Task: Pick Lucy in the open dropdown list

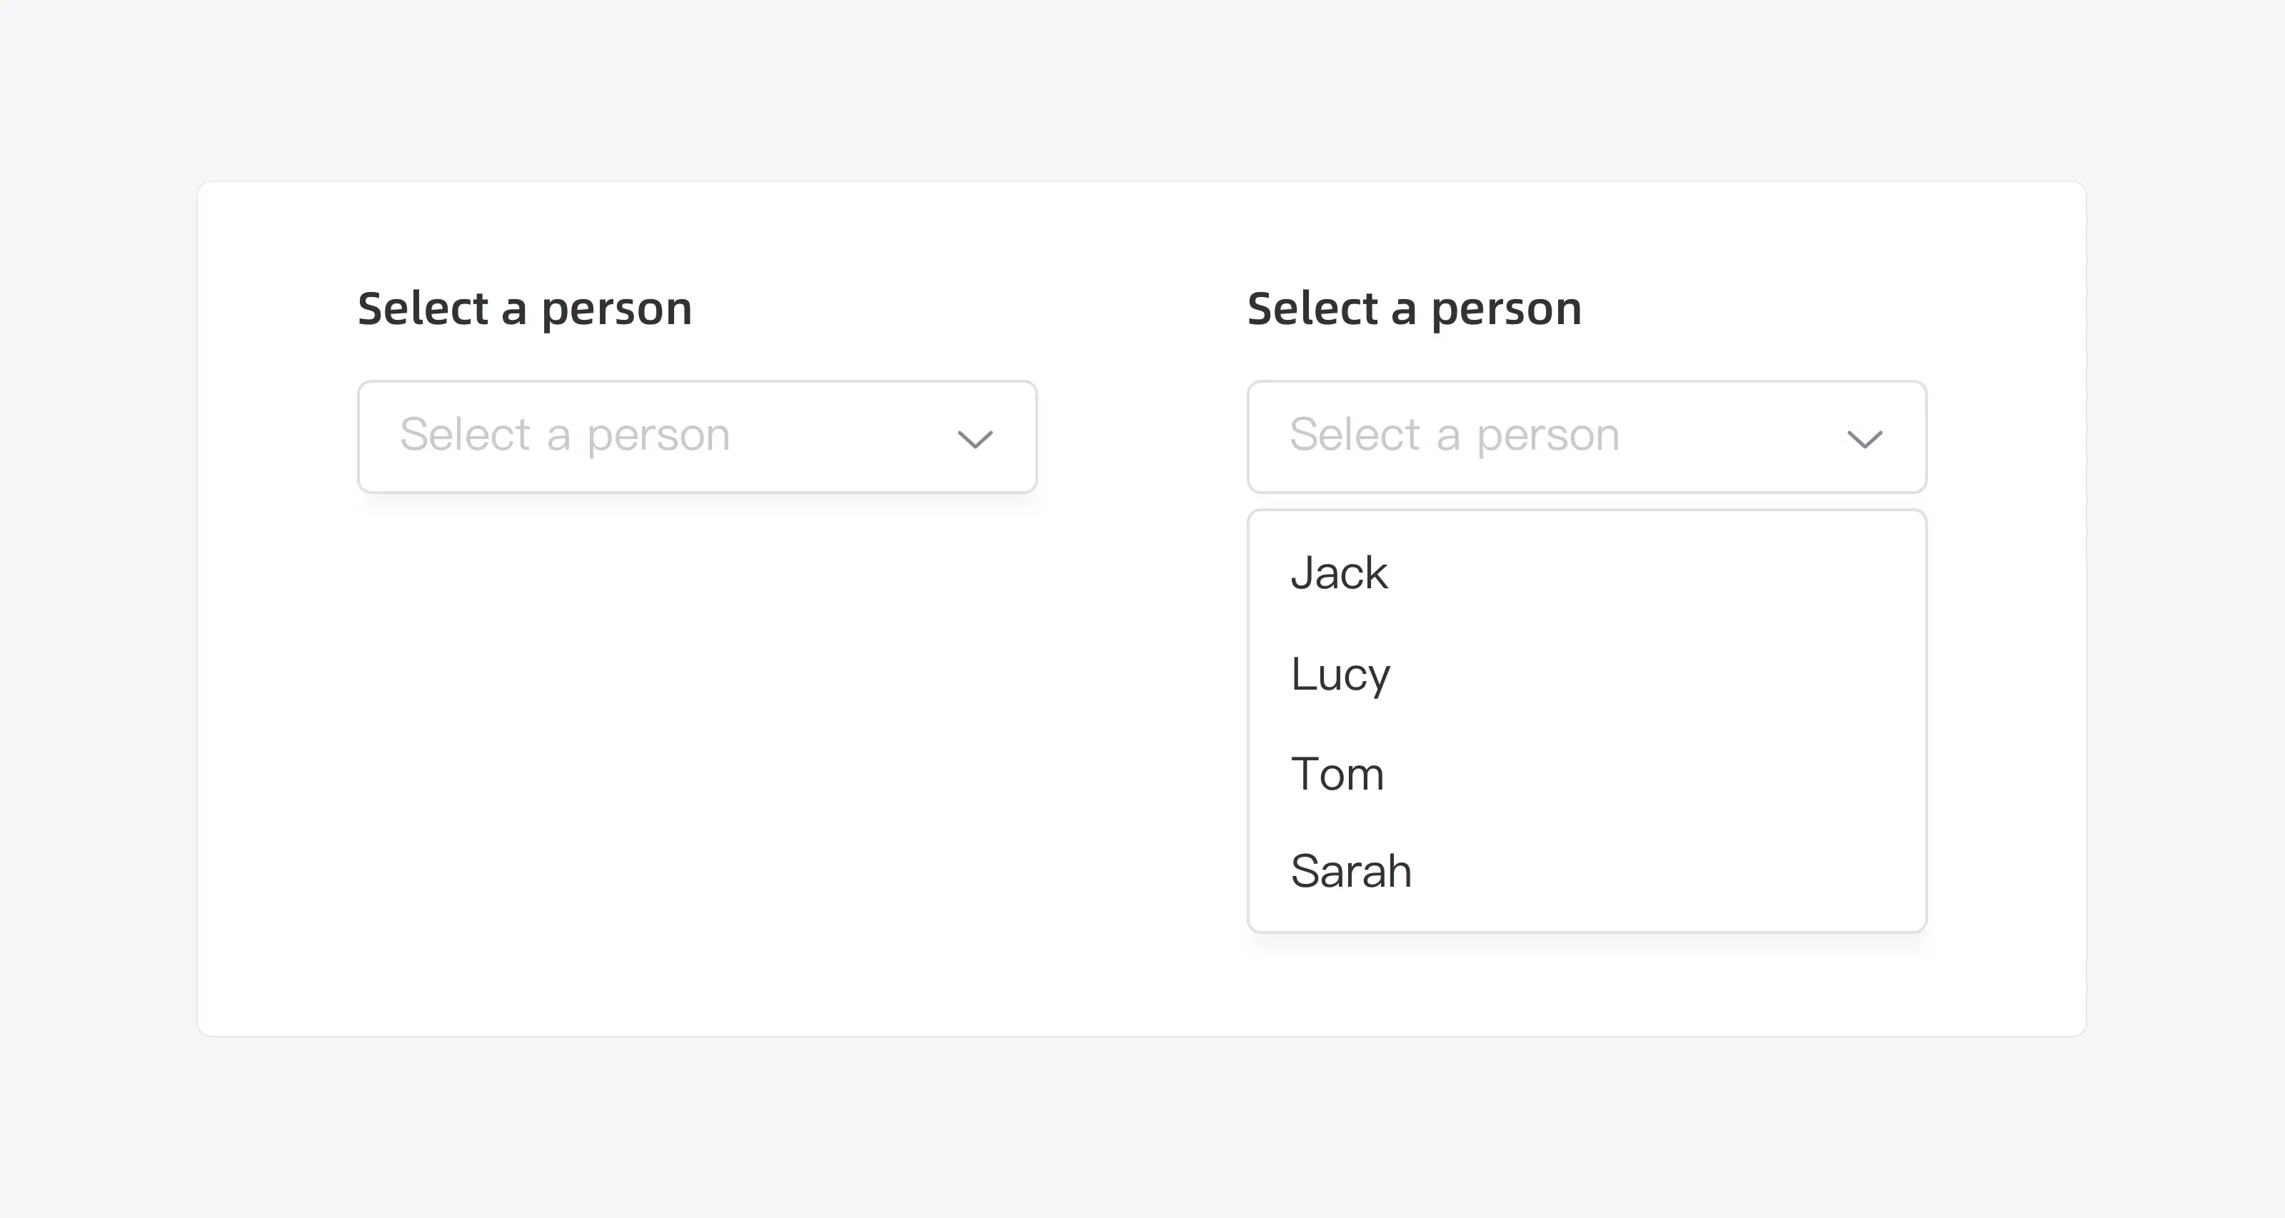Action: pos(1340,674)
